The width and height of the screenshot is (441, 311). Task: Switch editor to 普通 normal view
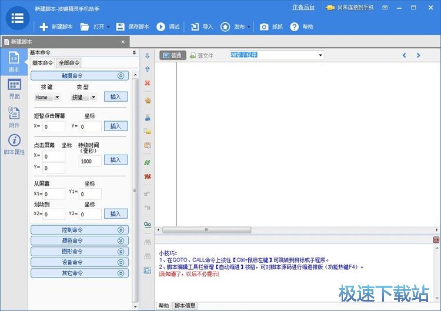point(172,55)
